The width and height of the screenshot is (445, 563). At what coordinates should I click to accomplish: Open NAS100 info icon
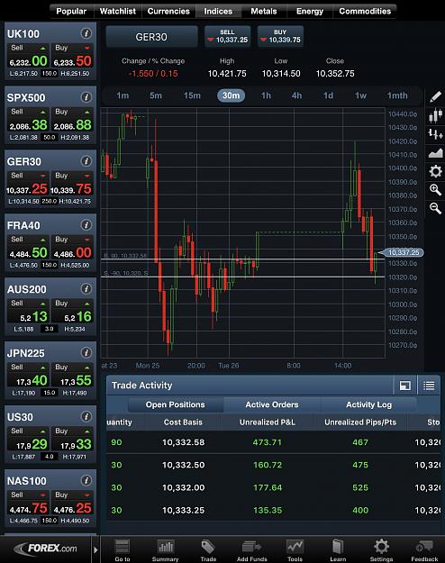(x=86, y=480)
